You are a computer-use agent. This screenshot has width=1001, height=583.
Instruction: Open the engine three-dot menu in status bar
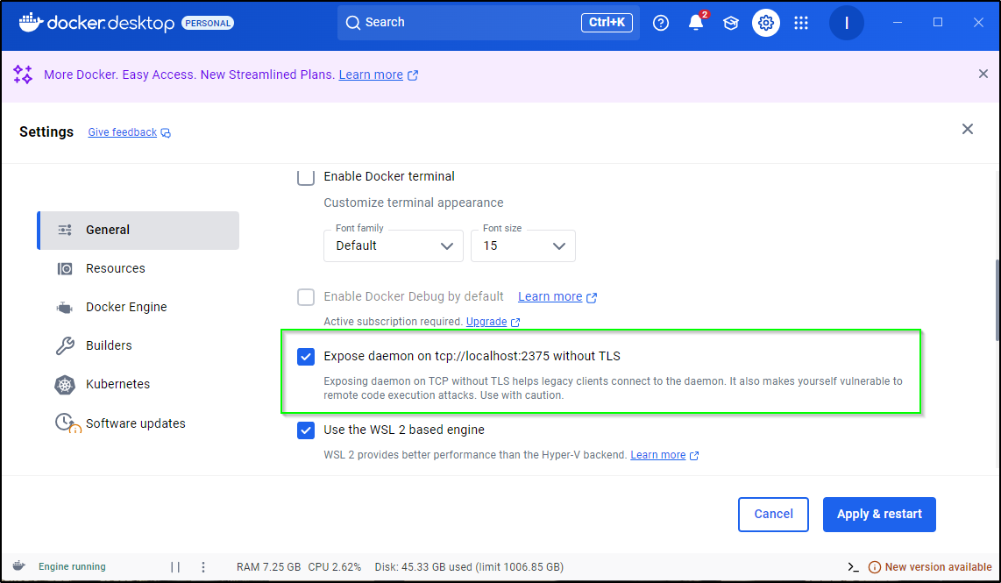(x=203, y=567)
